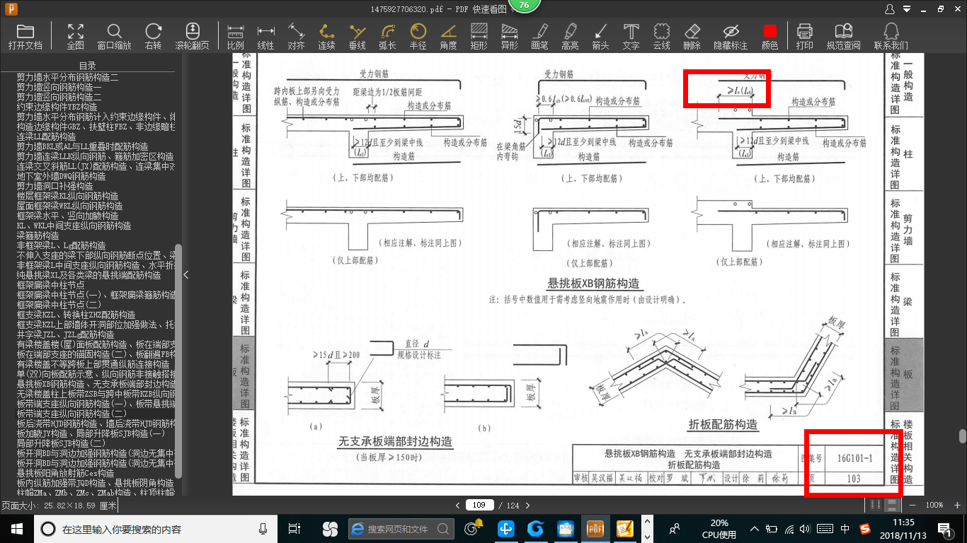
Task: Choose the 对齐 aligned measurement tool
Action: (296, 36)
